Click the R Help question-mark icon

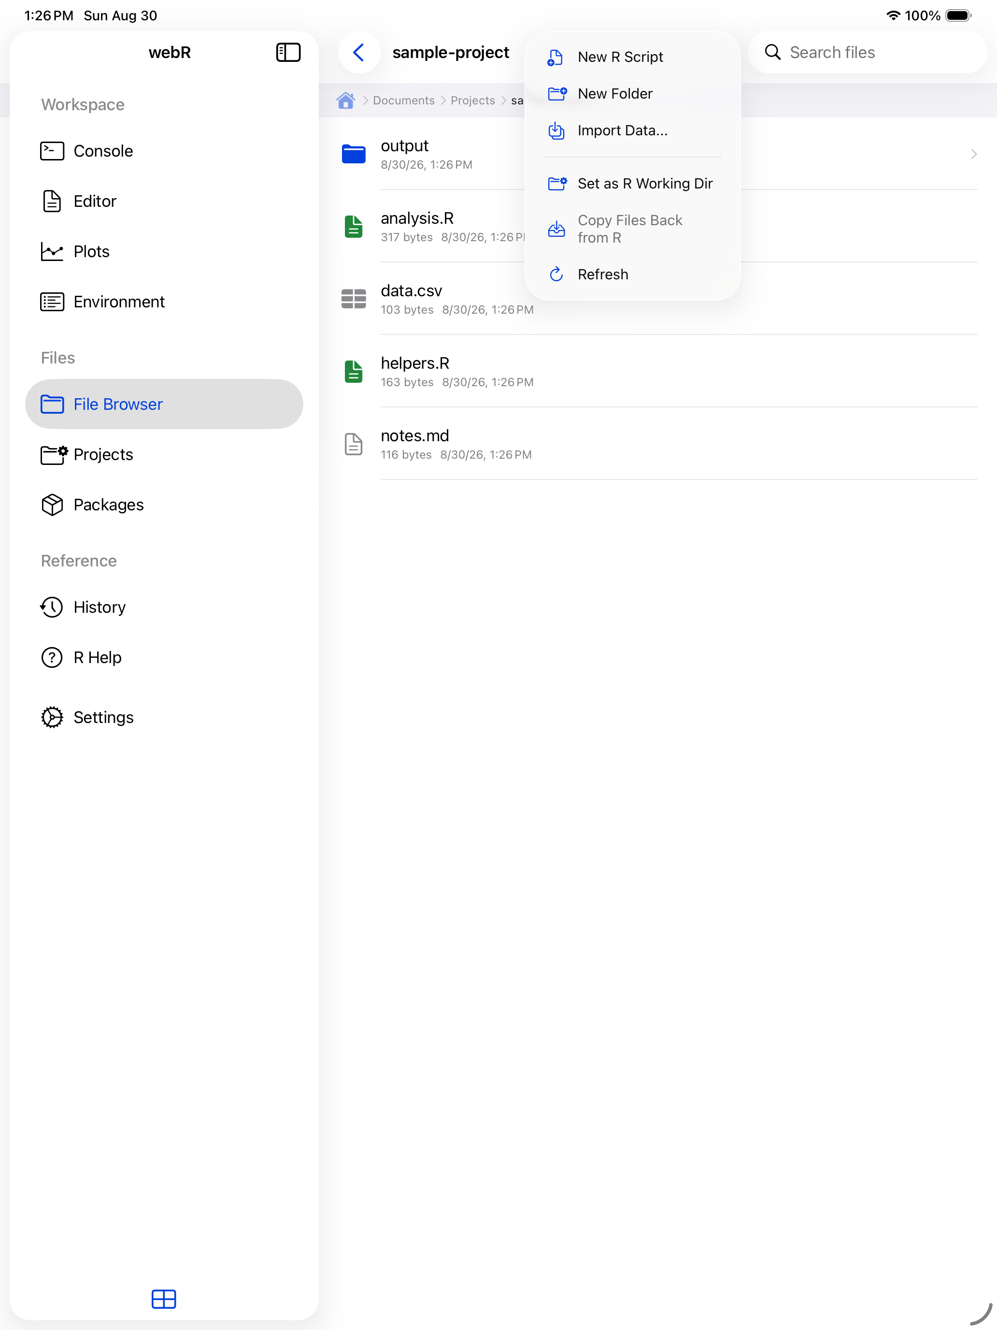52,657
